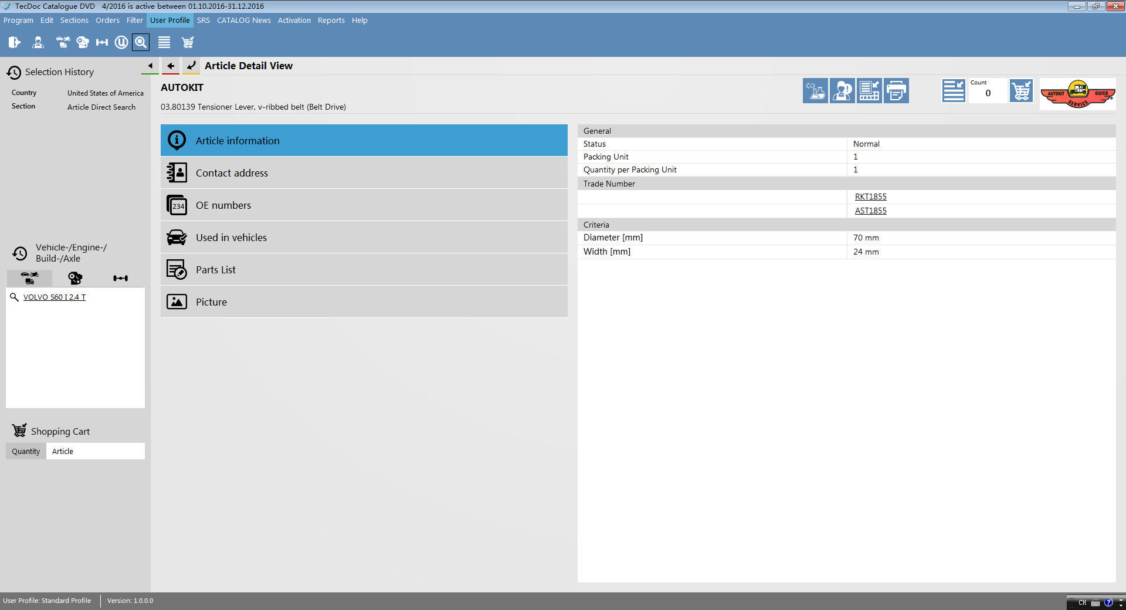The width and height of the screenshot is (1126, 610).
Task: Click 'Version: 1.0.0.0' in status bar
Action: tap(130, 601)
